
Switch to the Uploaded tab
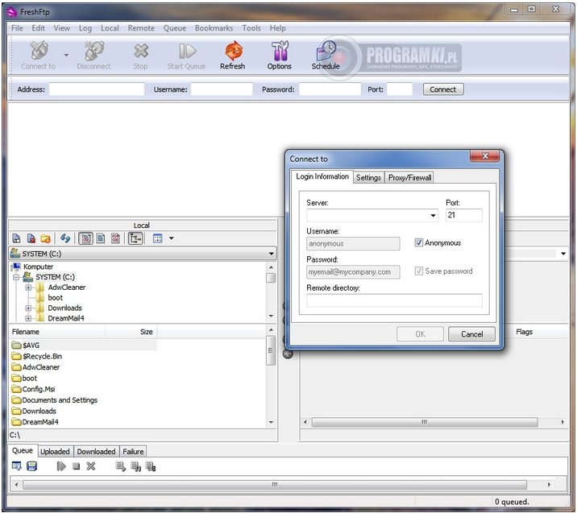(x=55, y=451)
